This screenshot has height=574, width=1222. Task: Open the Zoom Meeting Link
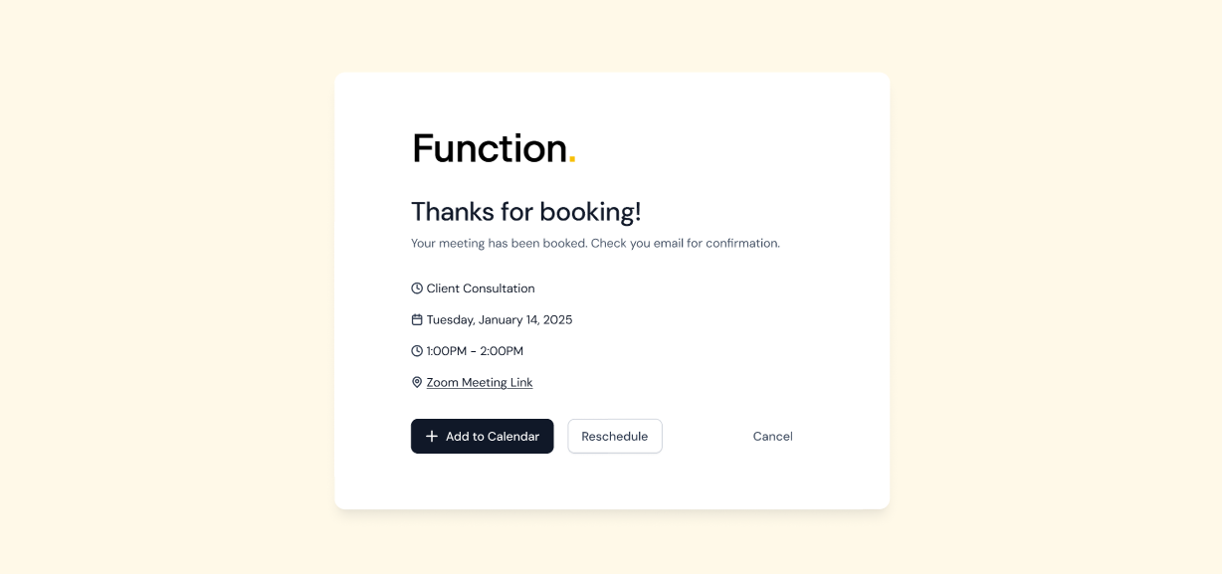click(x=480, y=382)
